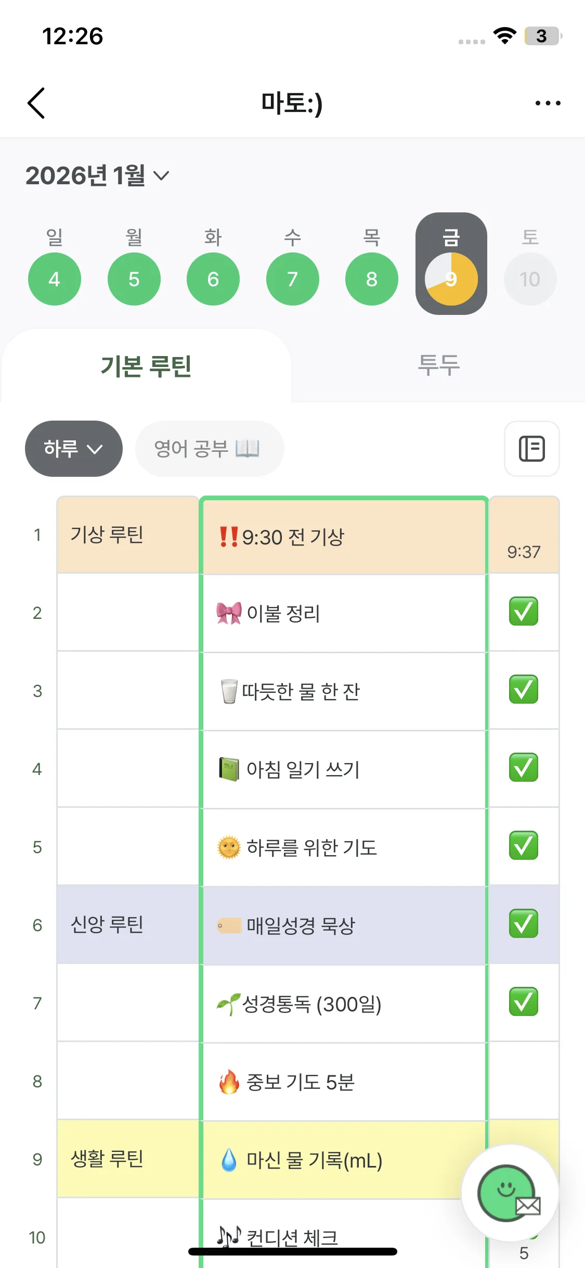
Task: Tap the green notebook icon for 아침 일기 쓰기
Action: coord(229,769)
